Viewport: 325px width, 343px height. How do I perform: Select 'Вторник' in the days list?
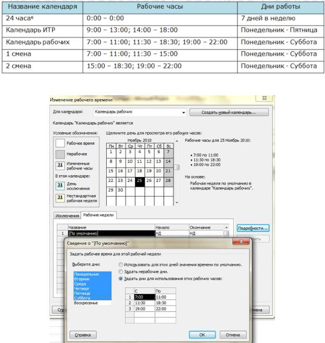coord(93,279)
